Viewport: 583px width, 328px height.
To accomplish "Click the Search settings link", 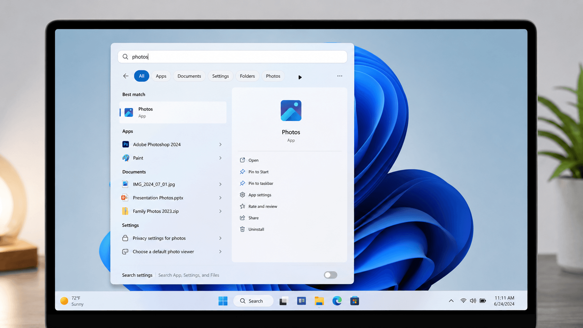I will point(137,275).
